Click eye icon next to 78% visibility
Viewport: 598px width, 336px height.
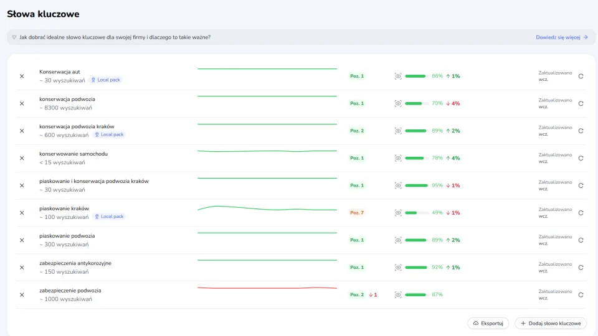click(398, 158)
